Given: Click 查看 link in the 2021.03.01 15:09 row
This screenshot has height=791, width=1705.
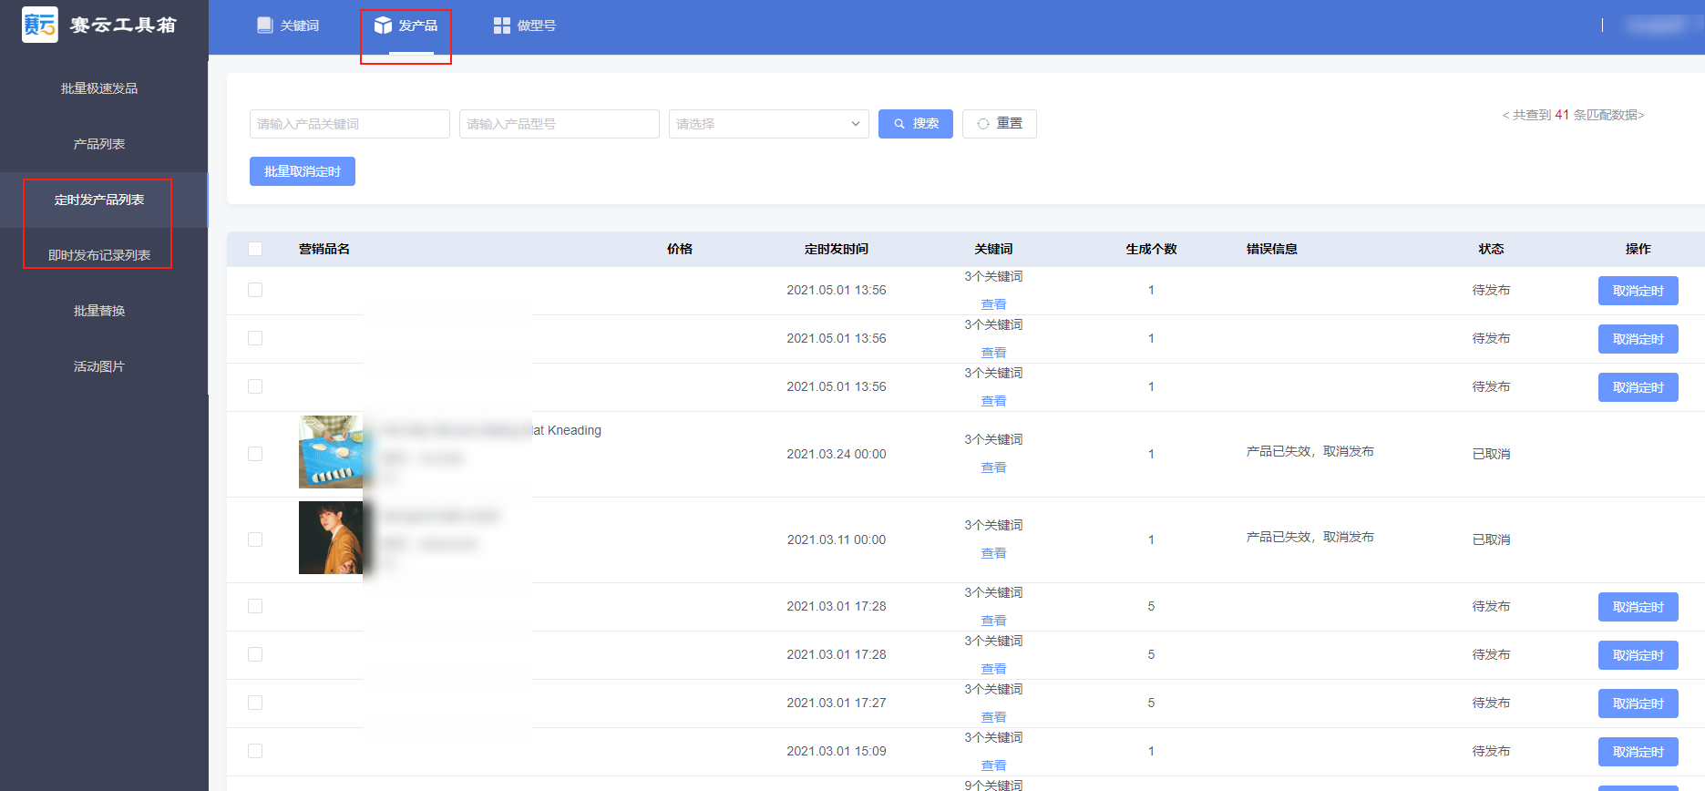Looking at the screenshot, I should tap(993, 765).
